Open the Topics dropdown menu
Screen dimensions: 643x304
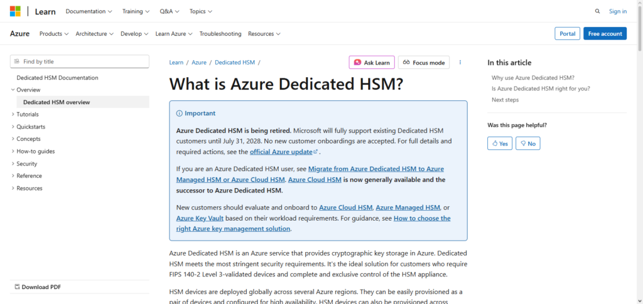coord(201,11)
